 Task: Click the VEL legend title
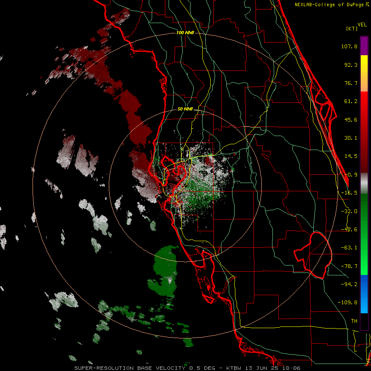(362, 25)
